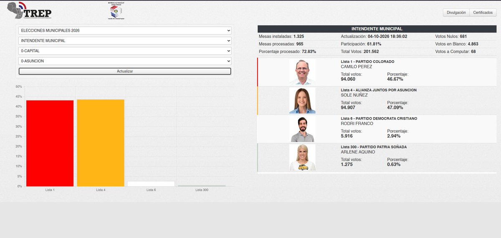Open the 0-ASUNCION district dropdown
Viewport: 501px width, 238px height.
point(125,61)
